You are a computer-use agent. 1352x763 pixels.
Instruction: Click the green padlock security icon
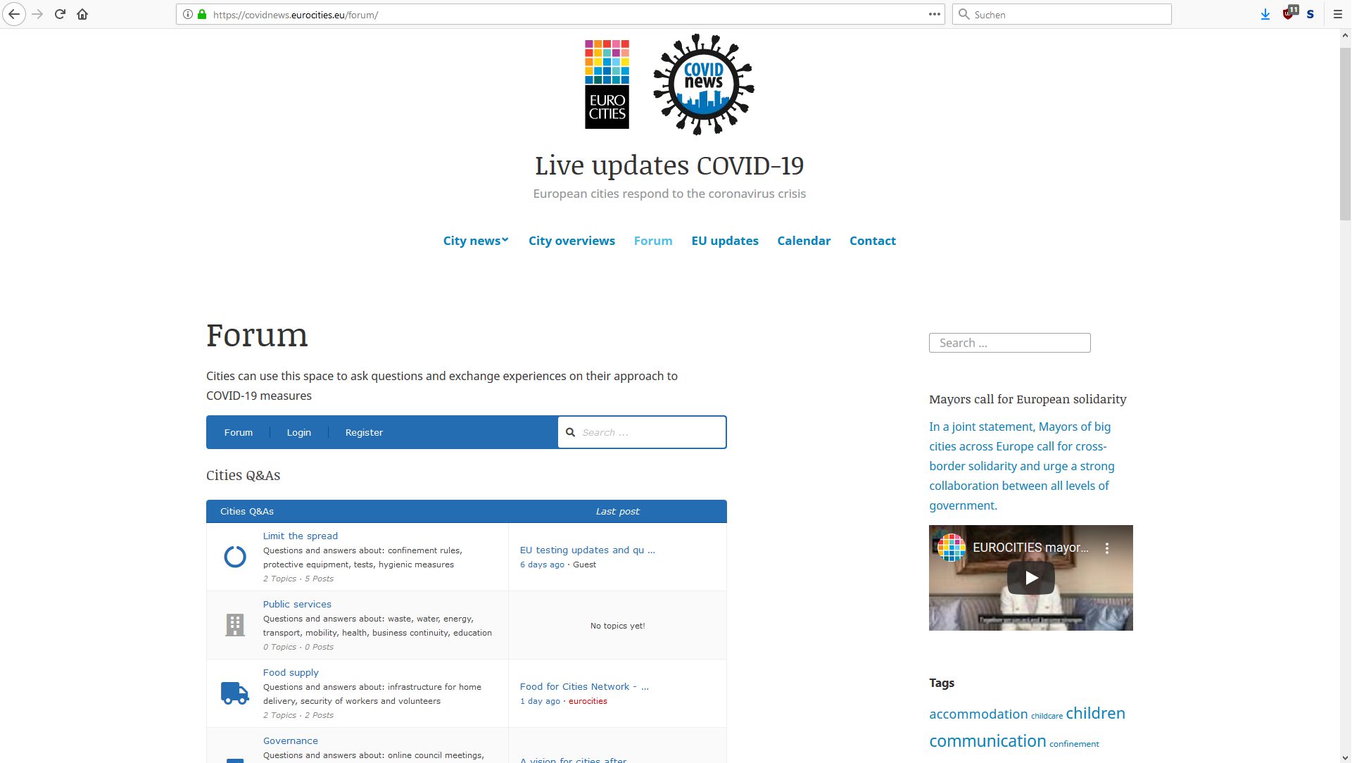(x=202, y=14)
